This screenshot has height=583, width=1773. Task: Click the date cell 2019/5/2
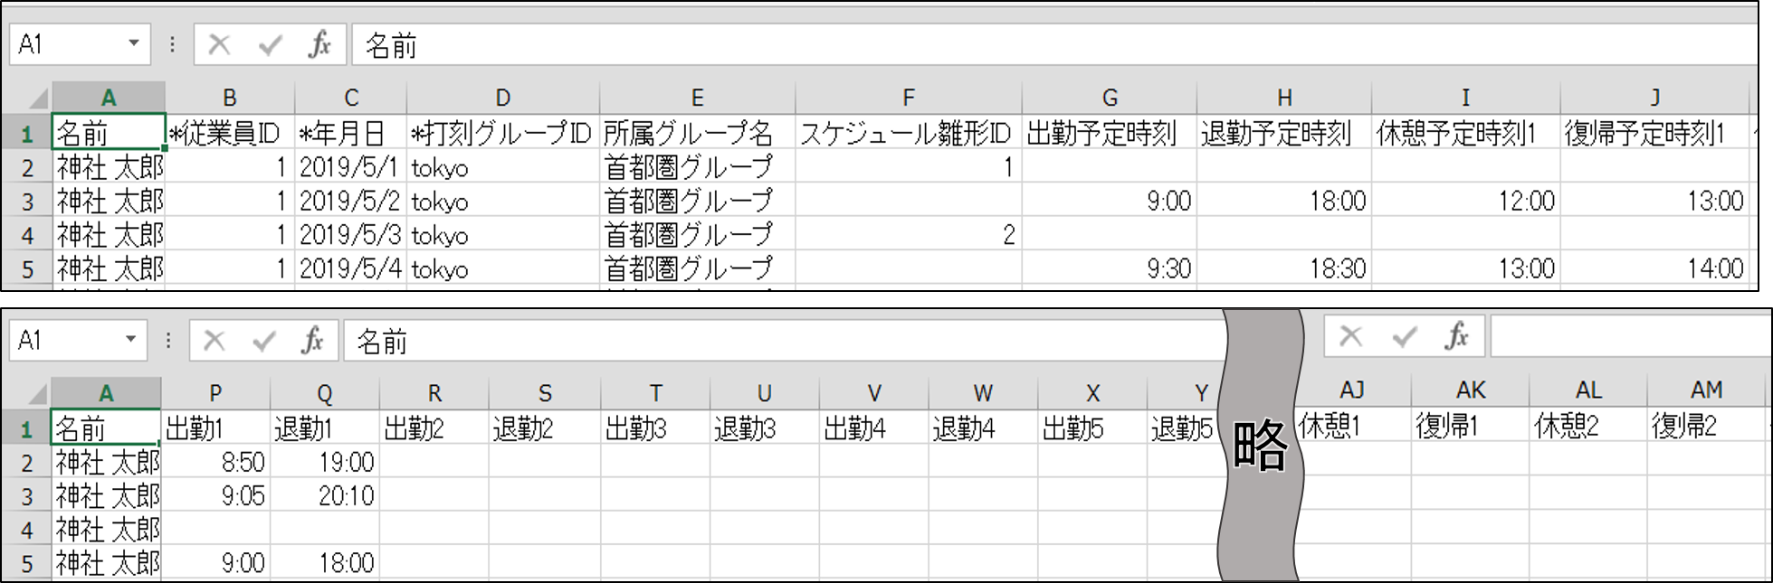[x=351, y=201]
